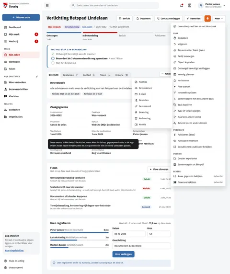230x274 pixels.
Task: Open the Meer dropdown button
Action: pos(219,18)
